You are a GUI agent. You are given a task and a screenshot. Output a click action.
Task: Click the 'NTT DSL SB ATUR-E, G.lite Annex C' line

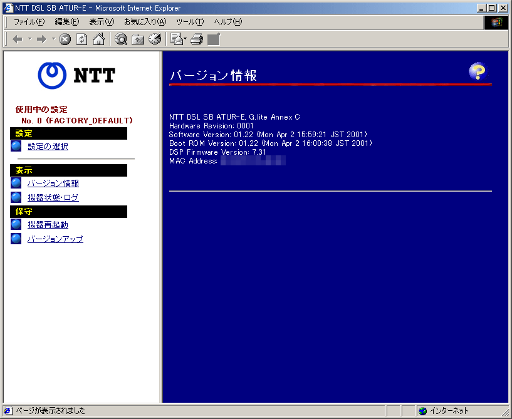point(234,117)
